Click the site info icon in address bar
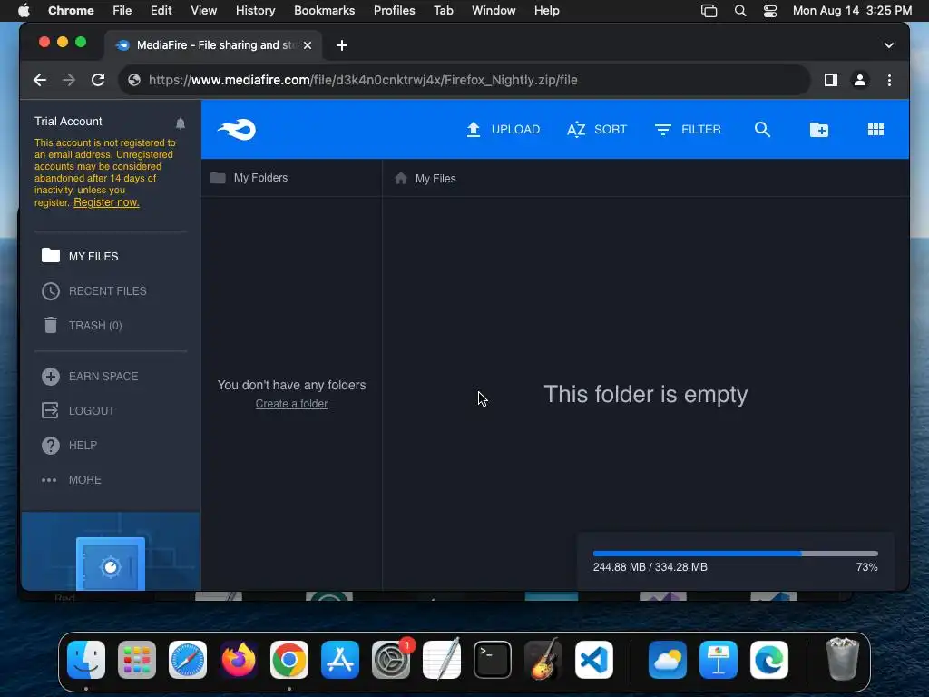Screen dimensions: 929x697 point(134,80)
